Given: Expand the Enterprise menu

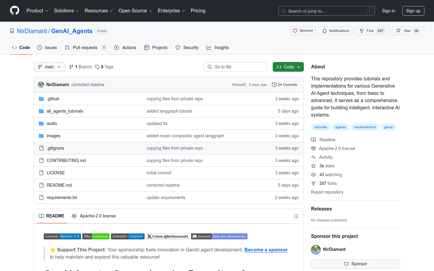Looking at the screenshot, I should [171, 11].
